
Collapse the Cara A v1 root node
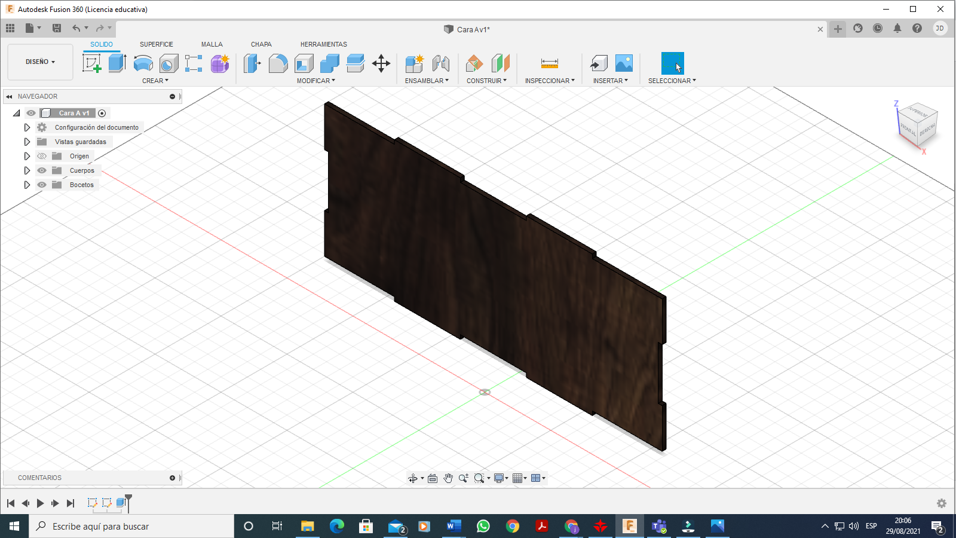(17, 113)
